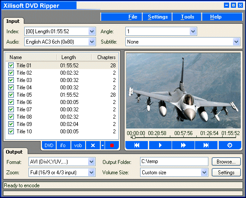Fast forward the preview

pos(183,145)
